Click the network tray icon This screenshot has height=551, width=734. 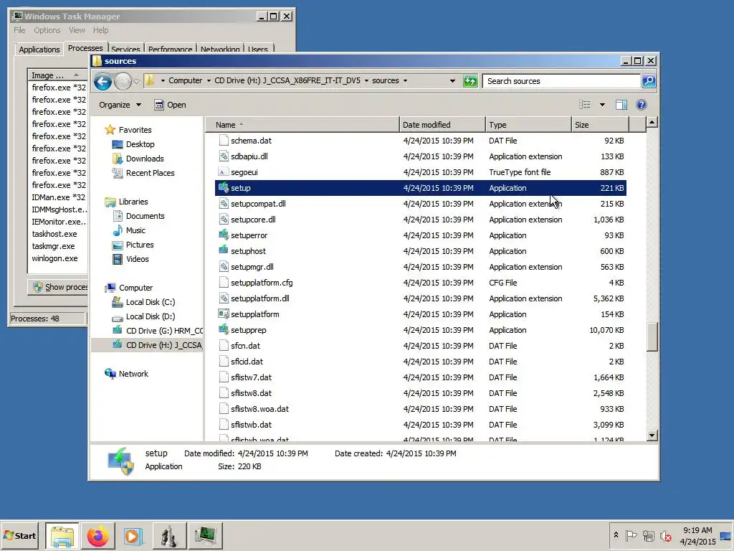point(648,535)
